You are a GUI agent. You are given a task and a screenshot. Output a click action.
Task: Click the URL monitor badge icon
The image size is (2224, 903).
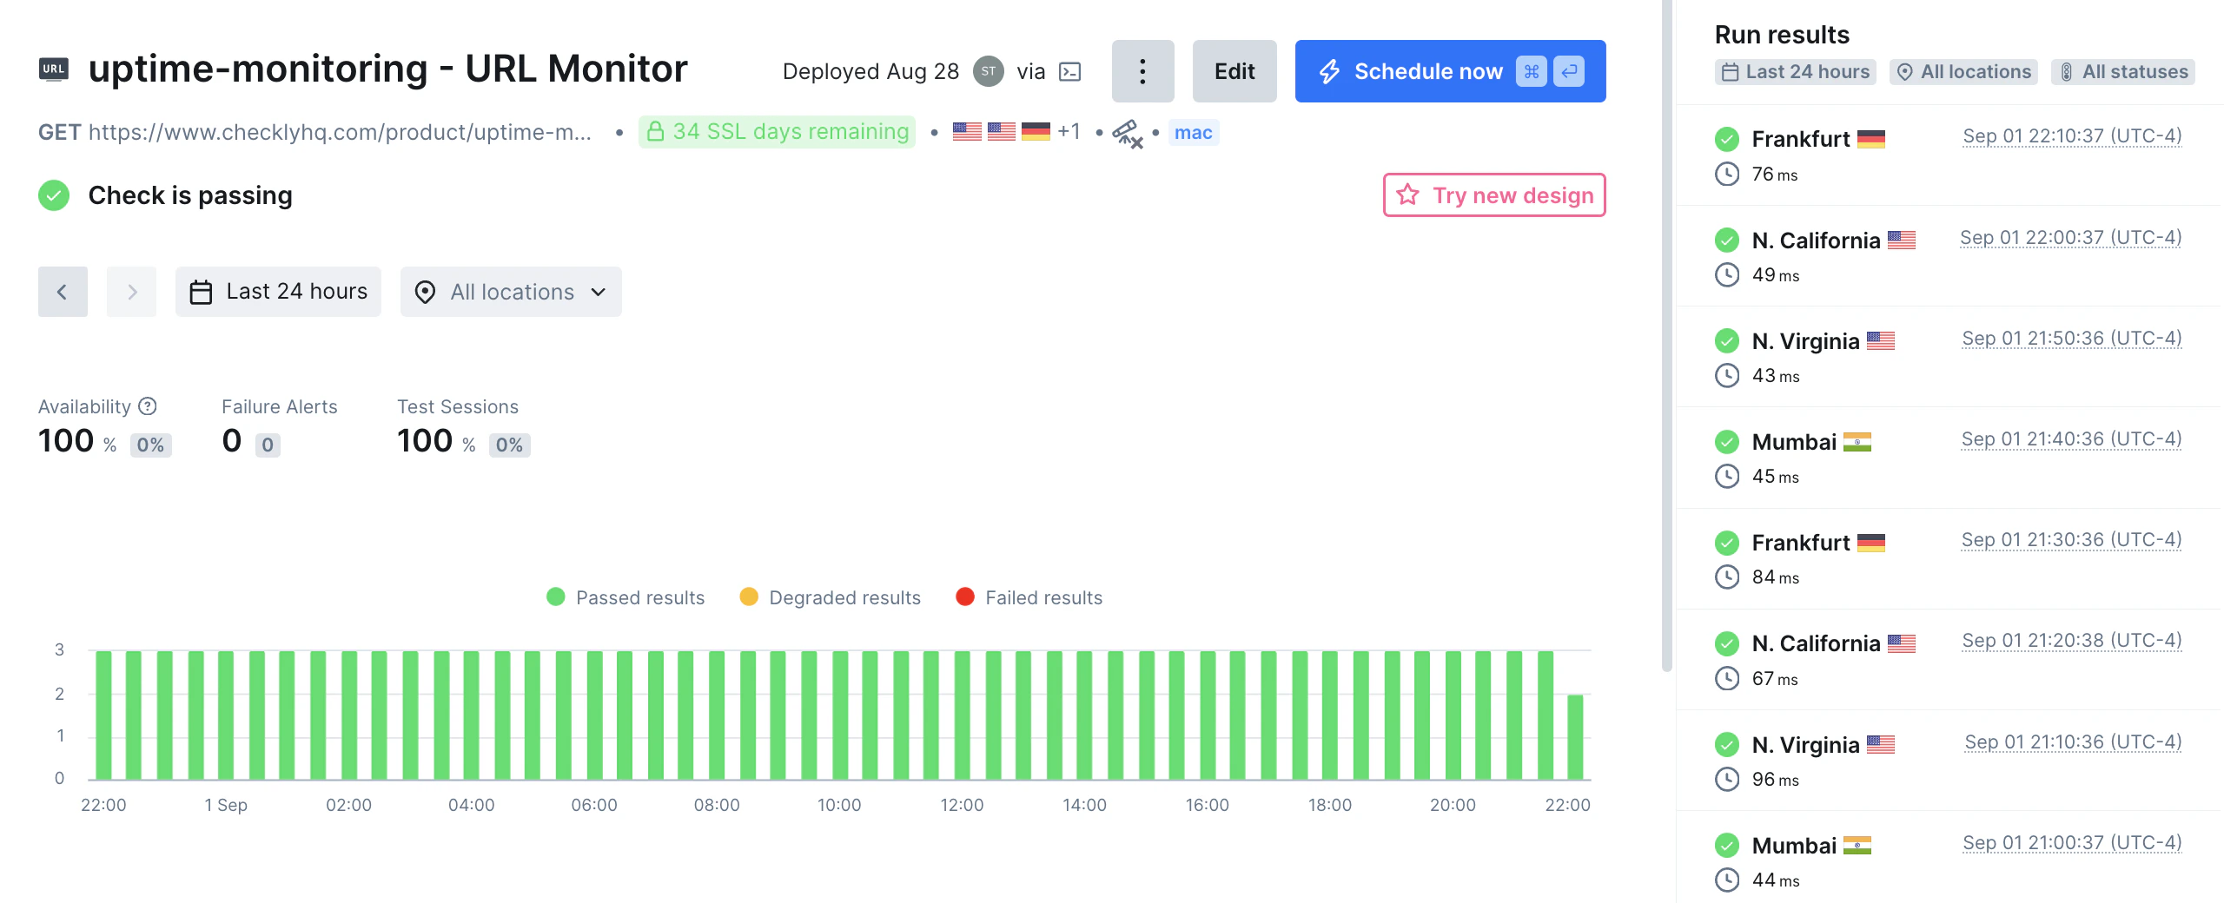(x=54, y=69)
